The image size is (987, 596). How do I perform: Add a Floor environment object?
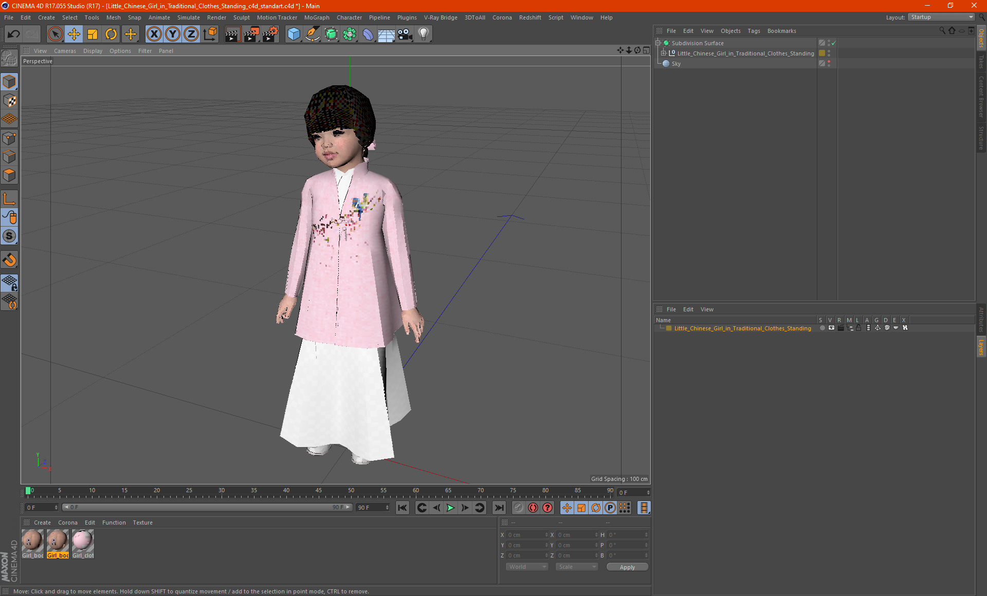386,34
